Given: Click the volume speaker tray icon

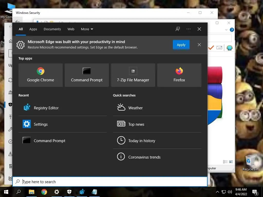Looking at the screenshot, I should coord(230,192).
